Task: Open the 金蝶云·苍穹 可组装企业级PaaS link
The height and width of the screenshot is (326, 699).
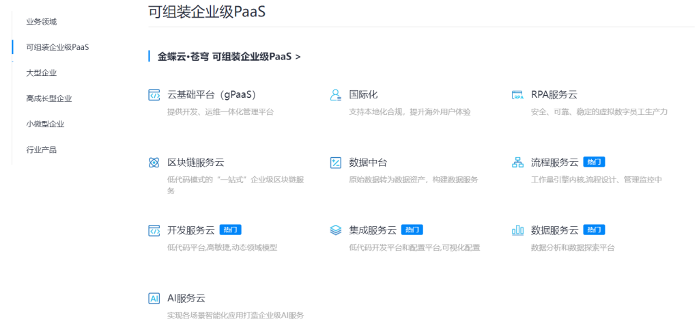Action: pyautogui.click(x=229, y=57)
